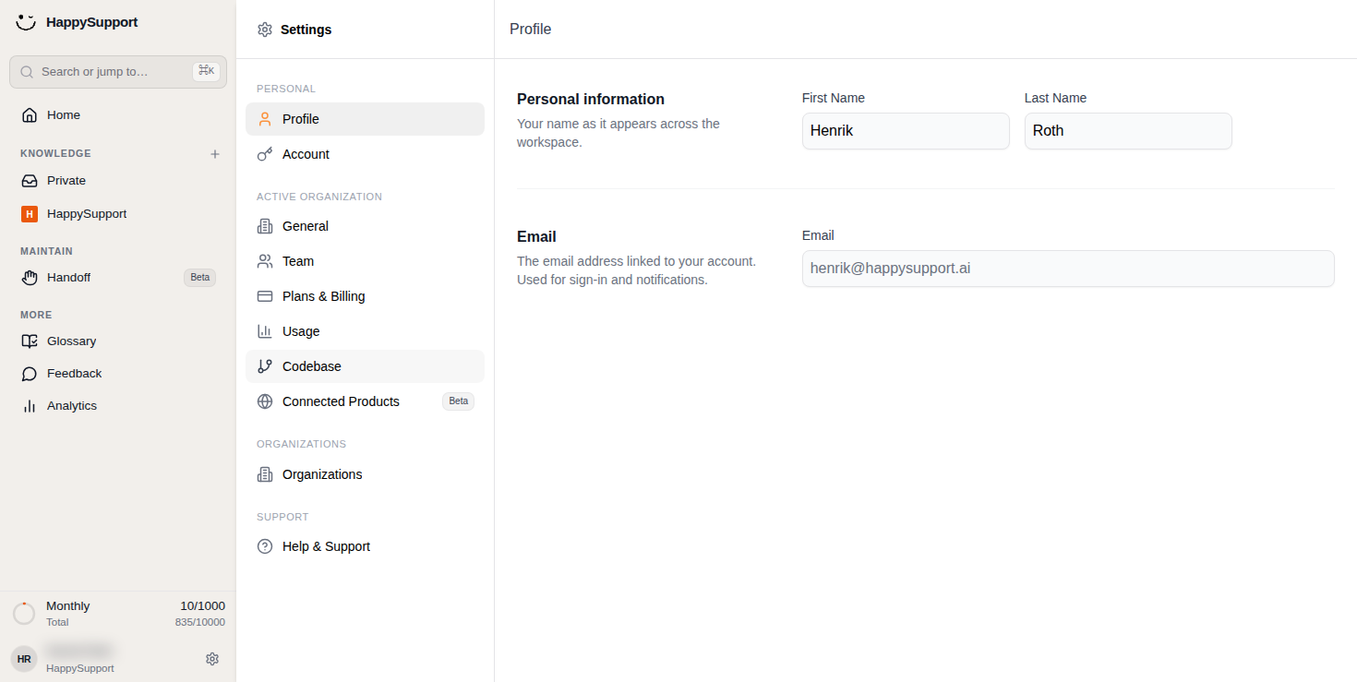Select Profile settings tab
1357x682 pixels.
point(365,119)
